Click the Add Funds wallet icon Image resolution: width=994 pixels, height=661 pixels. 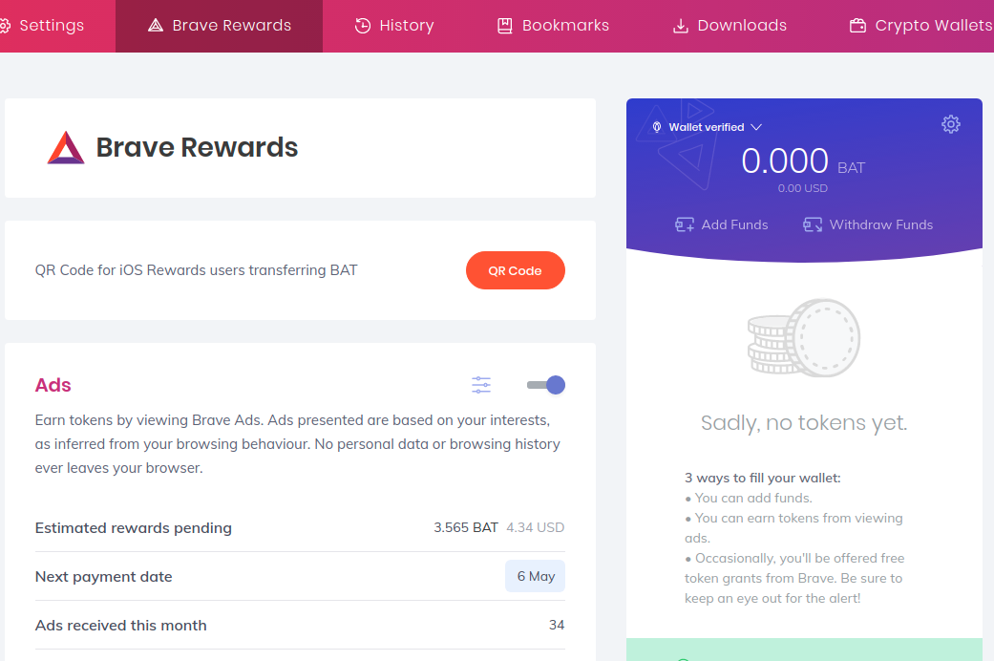click(684, 225)
